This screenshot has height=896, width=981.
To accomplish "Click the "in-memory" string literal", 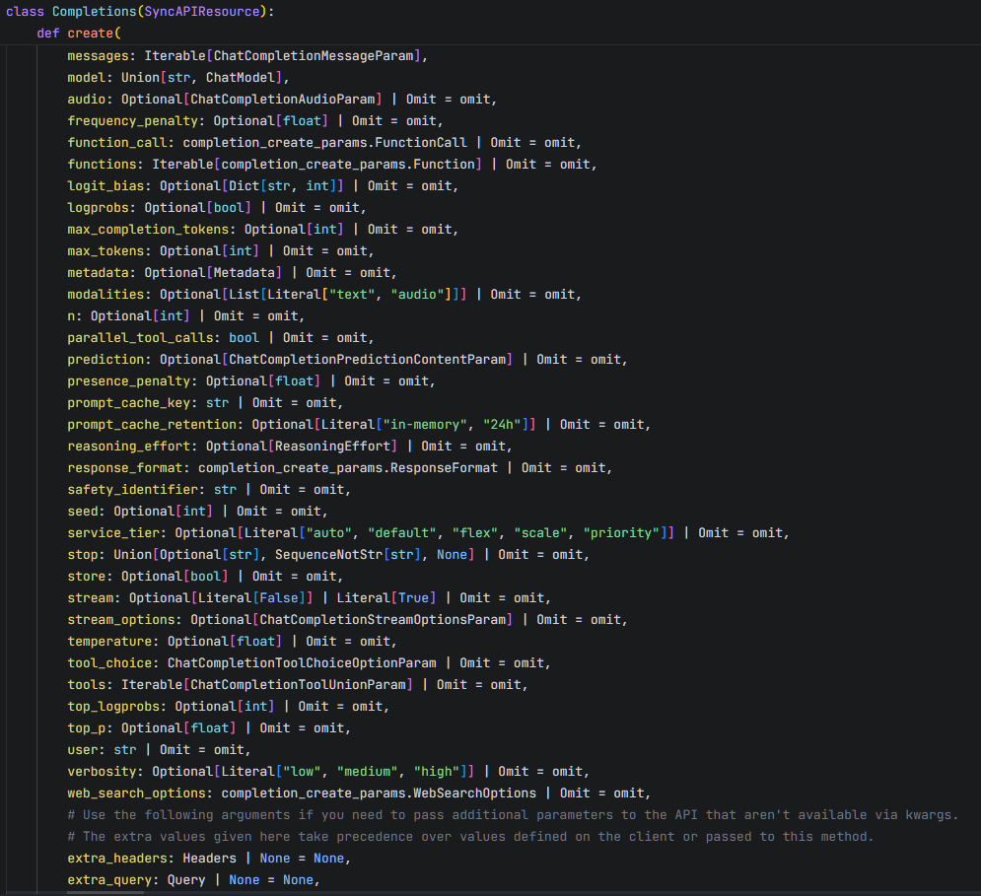I will click(426, 424).
